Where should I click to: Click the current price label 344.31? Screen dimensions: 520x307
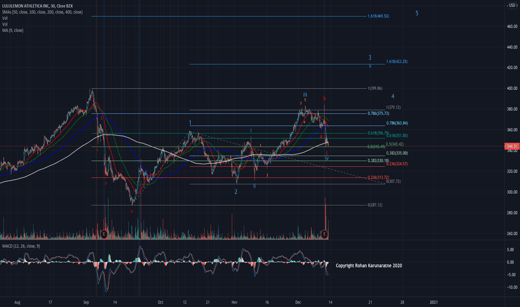[x=512, y=146]
